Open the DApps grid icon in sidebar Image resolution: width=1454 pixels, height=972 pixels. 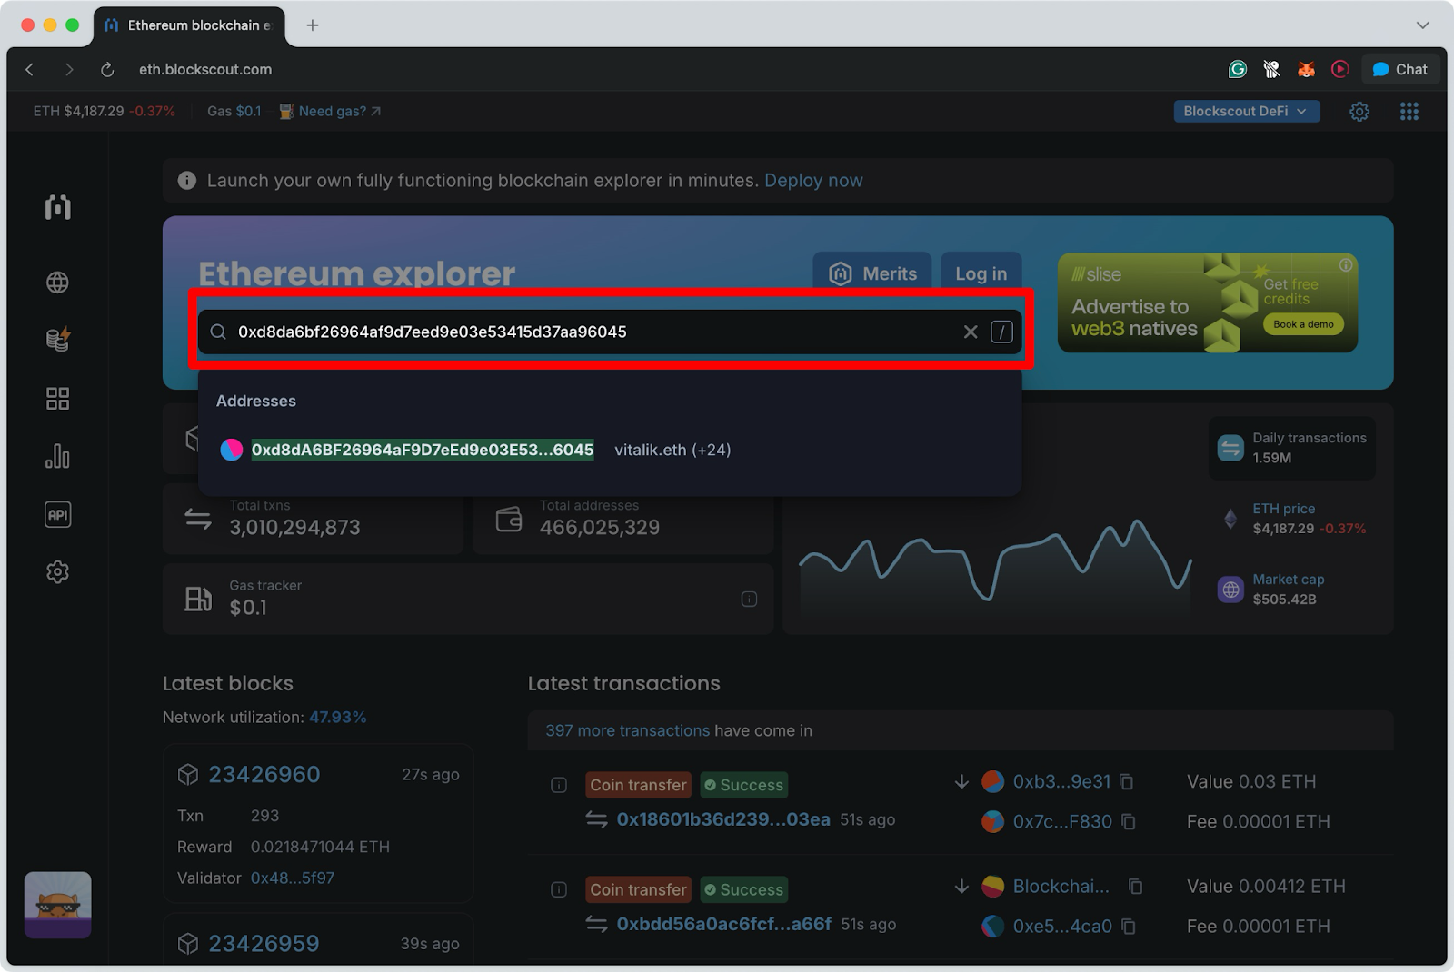pyautogui.click(x=57, y=398)
